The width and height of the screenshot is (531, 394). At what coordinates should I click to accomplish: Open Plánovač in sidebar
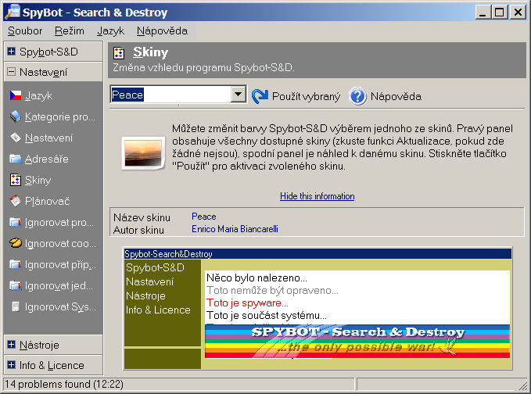pyautogui.click(x=48, y=201)
